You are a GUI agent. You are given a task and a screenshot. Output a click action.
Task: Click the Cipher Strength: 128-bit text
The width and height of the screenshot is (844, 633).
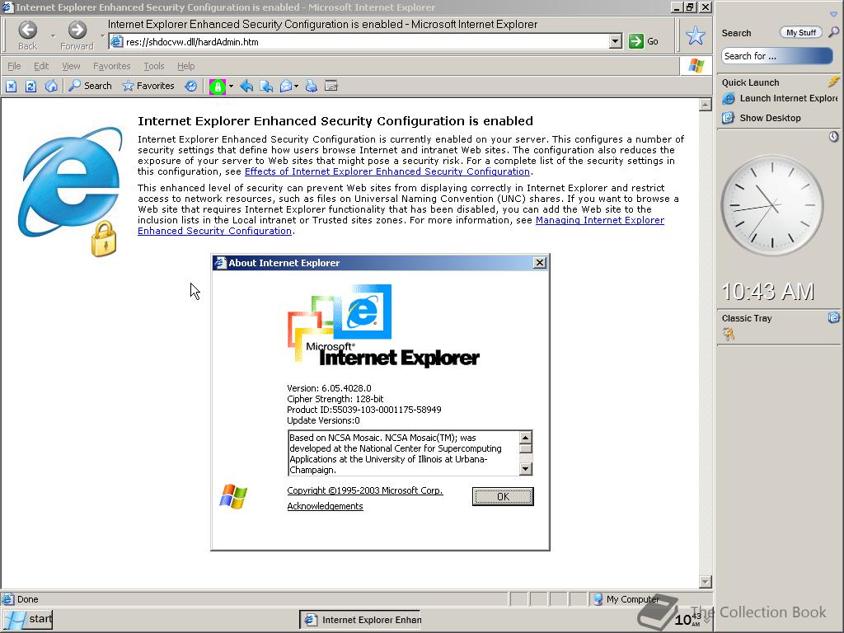[x=335, y=399]
